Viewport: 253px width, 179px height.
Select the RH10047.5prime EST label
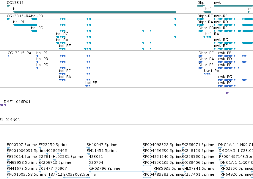(x=102, y=145)
